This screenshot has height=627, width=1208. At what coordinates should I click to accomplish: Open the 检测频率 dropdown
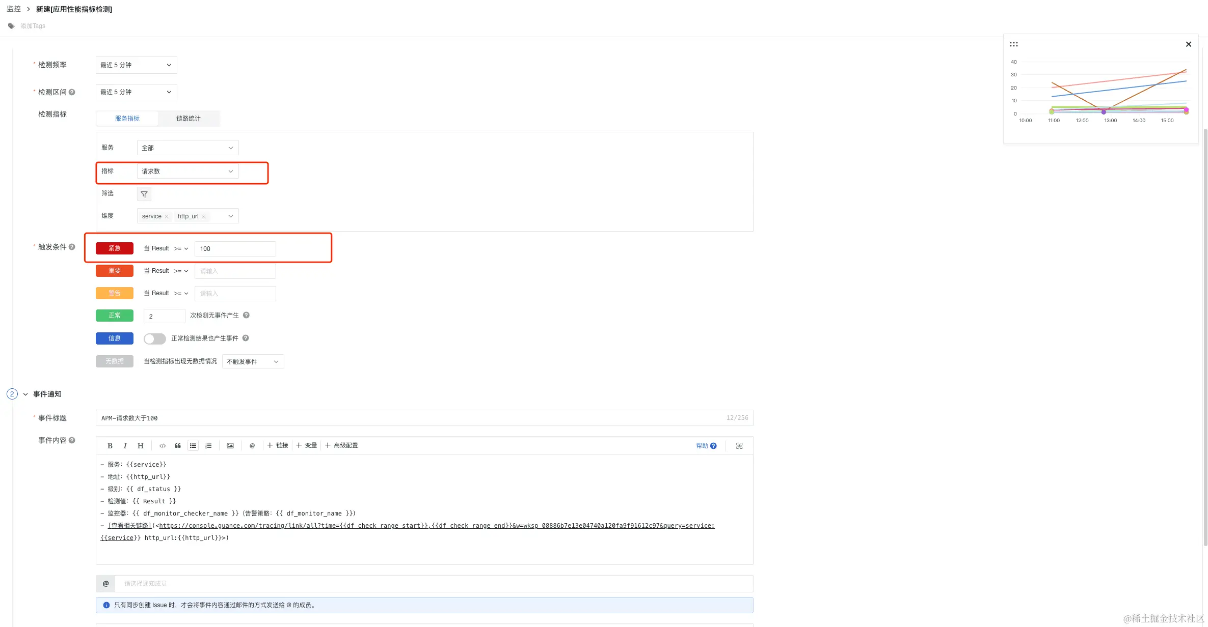(136, 65)
